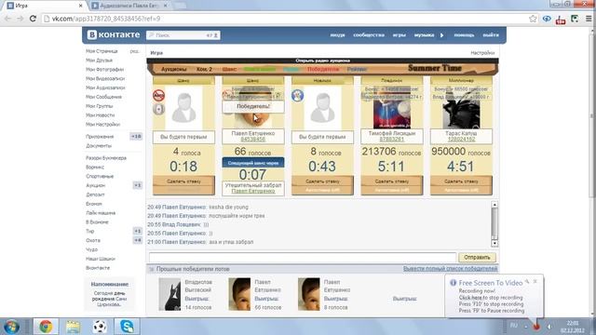This screenshot has height=335, width=596.
Task: Place bet Сделать ставку in 4 голоса lot
Action: point(183,181)
